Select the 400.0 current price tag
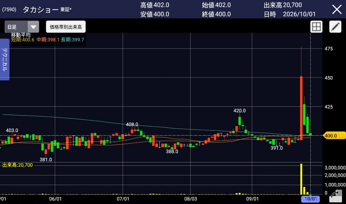 (333, 135)
